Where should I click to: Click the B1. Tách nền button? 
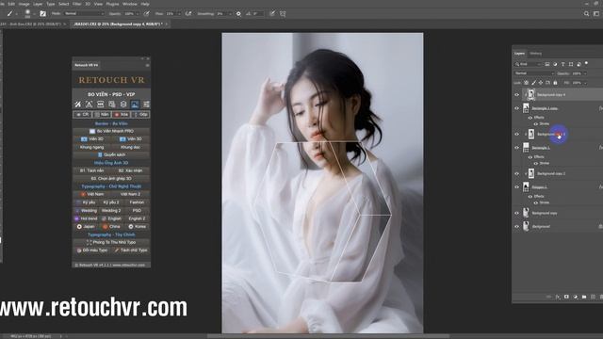(x=92, y=170)
